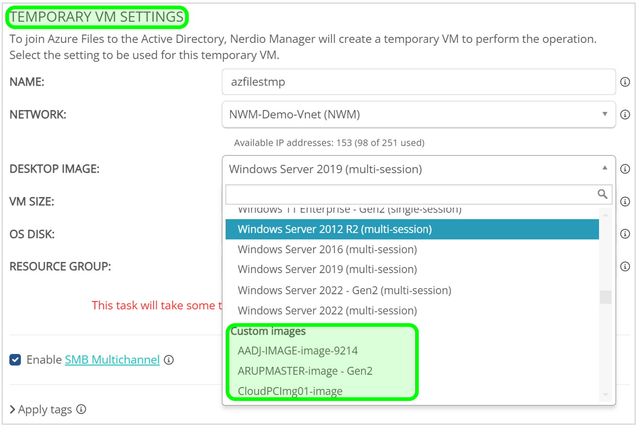Click the info icon beside Apply tags
637x426 pixels.
[81, 409]
